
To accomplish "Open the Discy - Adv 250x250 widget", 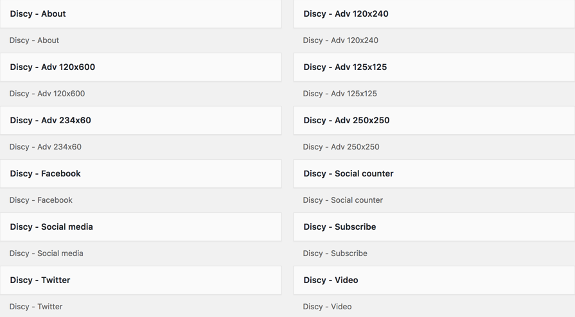I will pyautogui.click(x=434, y=120).
